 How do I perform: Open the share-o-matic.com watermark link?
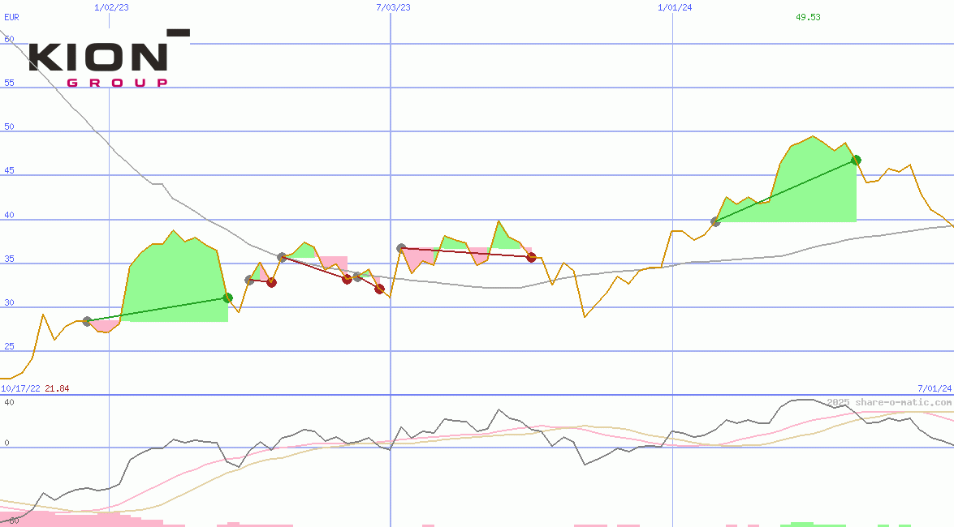[889, 402]
